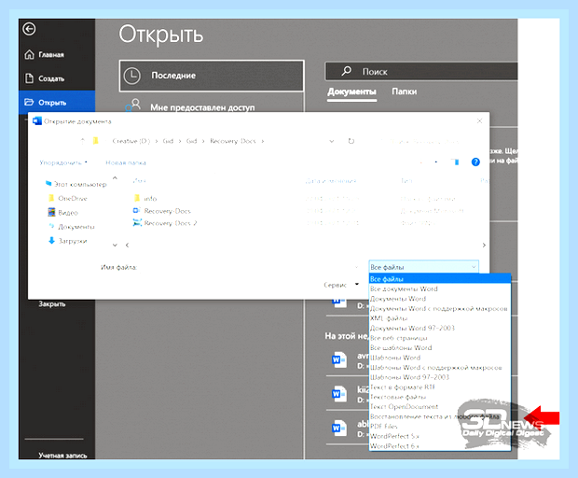The image size is (578, 478).
Task: Click the blue help question mark icon
Action: tap(475, 162)
